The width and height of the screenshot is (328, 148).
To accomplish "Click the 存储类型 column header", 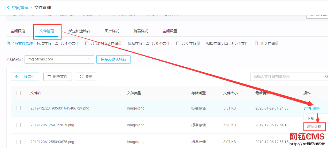I will [x=199, y=93].
